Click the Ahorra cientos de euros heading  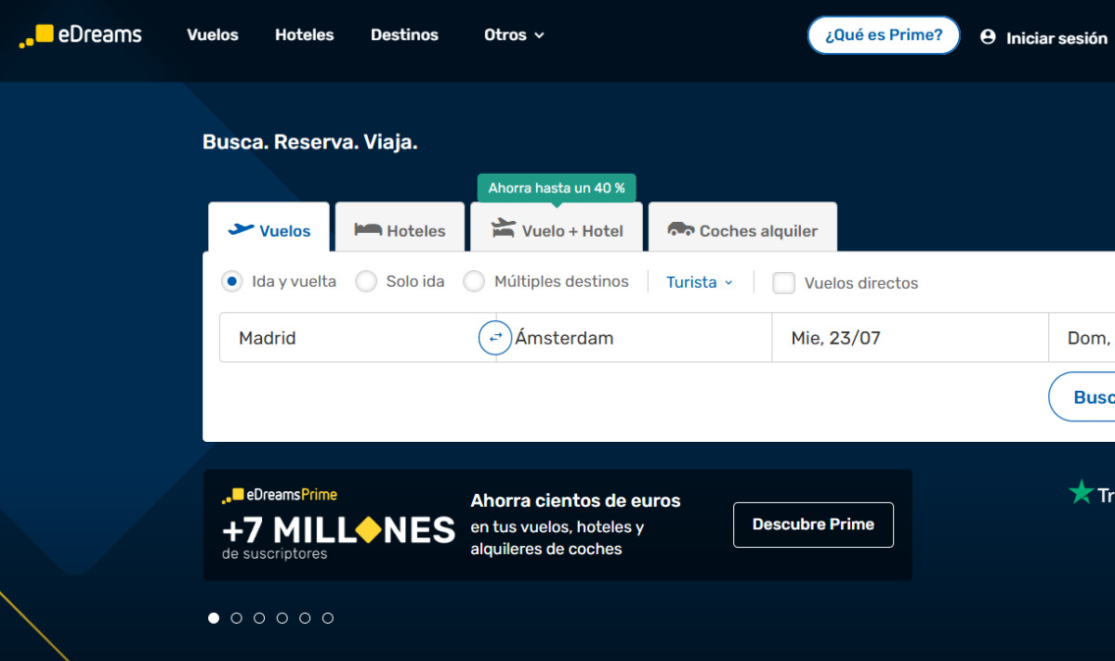click(575, 501)
